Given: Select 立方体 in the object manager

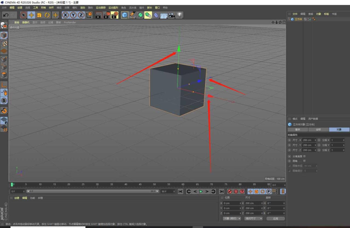Looking at the screenshot, I should click(x=298, y=19).
